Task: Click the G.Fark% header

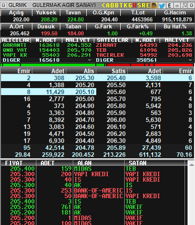Action: pos(138,26)
